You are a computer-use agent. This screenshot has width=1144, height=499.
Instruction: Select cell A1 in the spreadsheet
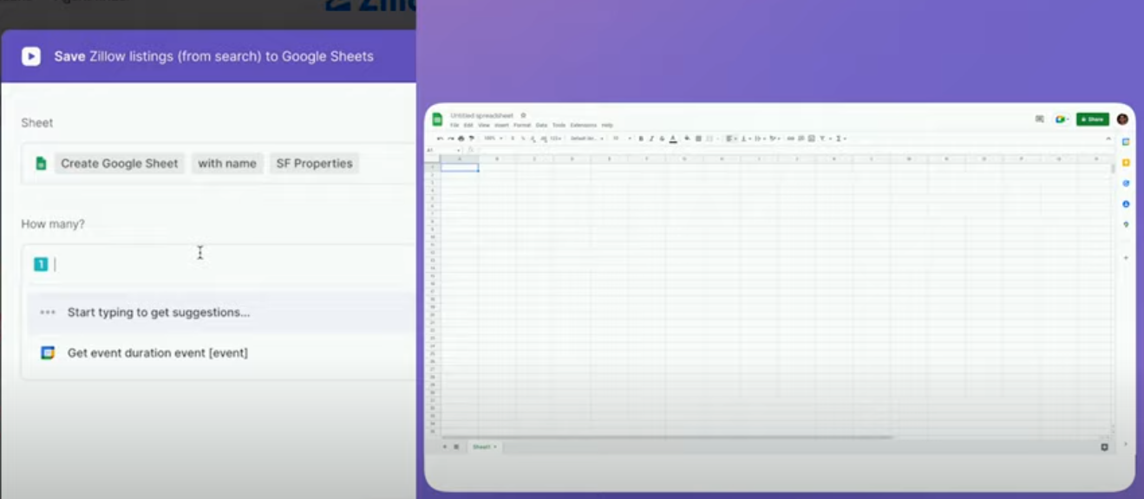click(x=460, y=167)
